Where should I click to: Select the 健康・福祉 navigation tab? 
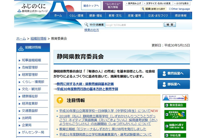(x=96, y=16)
